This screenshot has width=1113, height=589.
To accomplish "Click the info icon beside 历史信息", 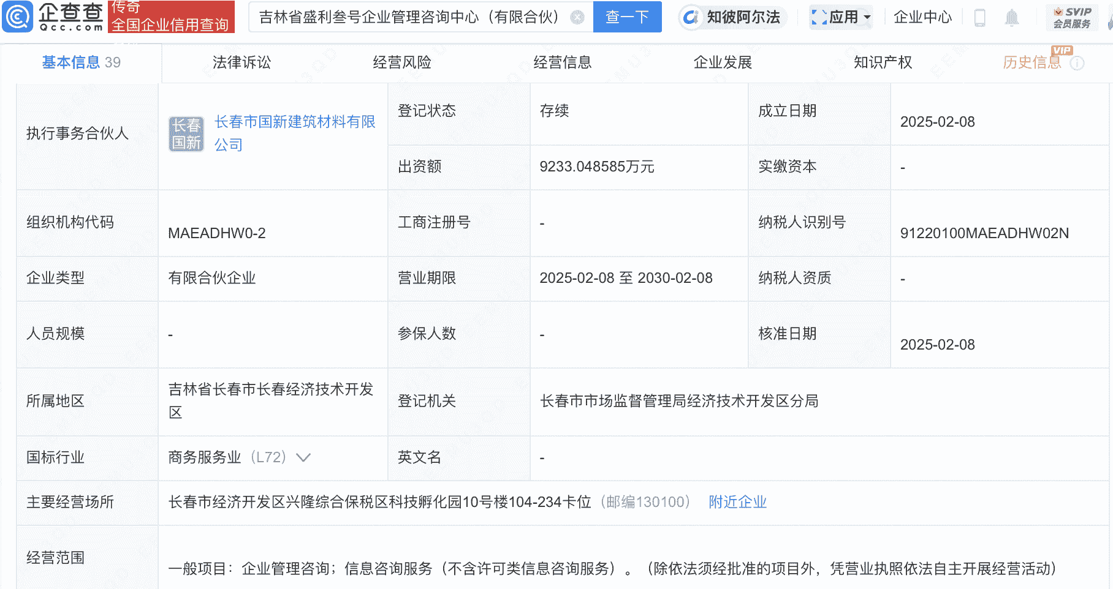I will 1078,62.
